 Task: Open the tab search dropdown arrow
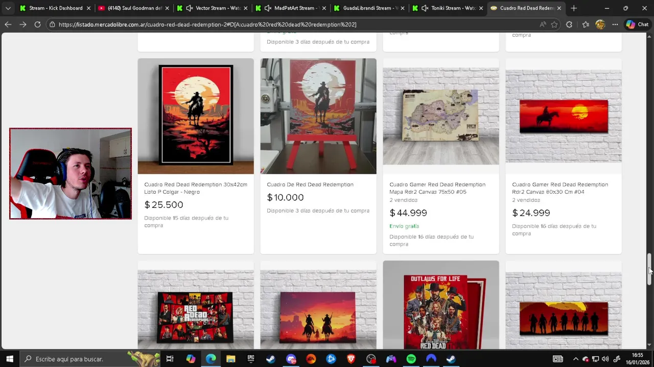pos(8,8)
